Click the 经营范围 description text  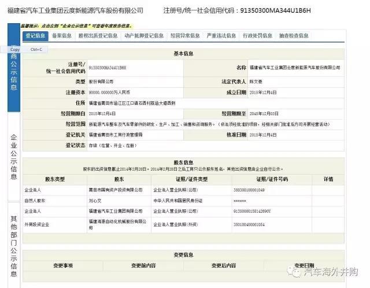coord(209,124)
